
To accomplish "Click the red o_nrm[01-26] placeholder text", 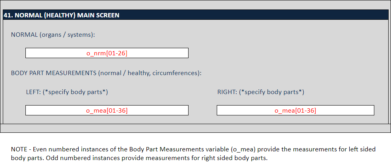I will tap(107, 53).
